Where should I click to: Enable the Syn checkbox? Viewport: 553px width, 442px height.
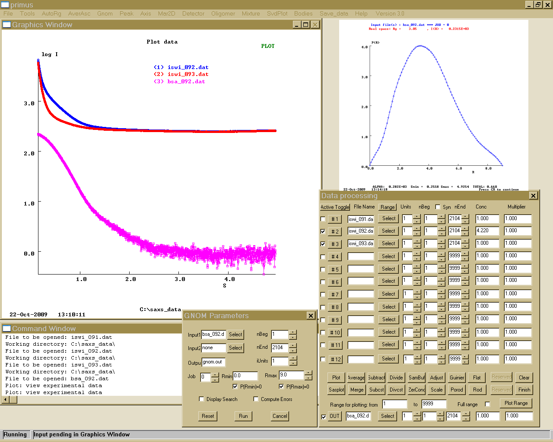(438, 207)
